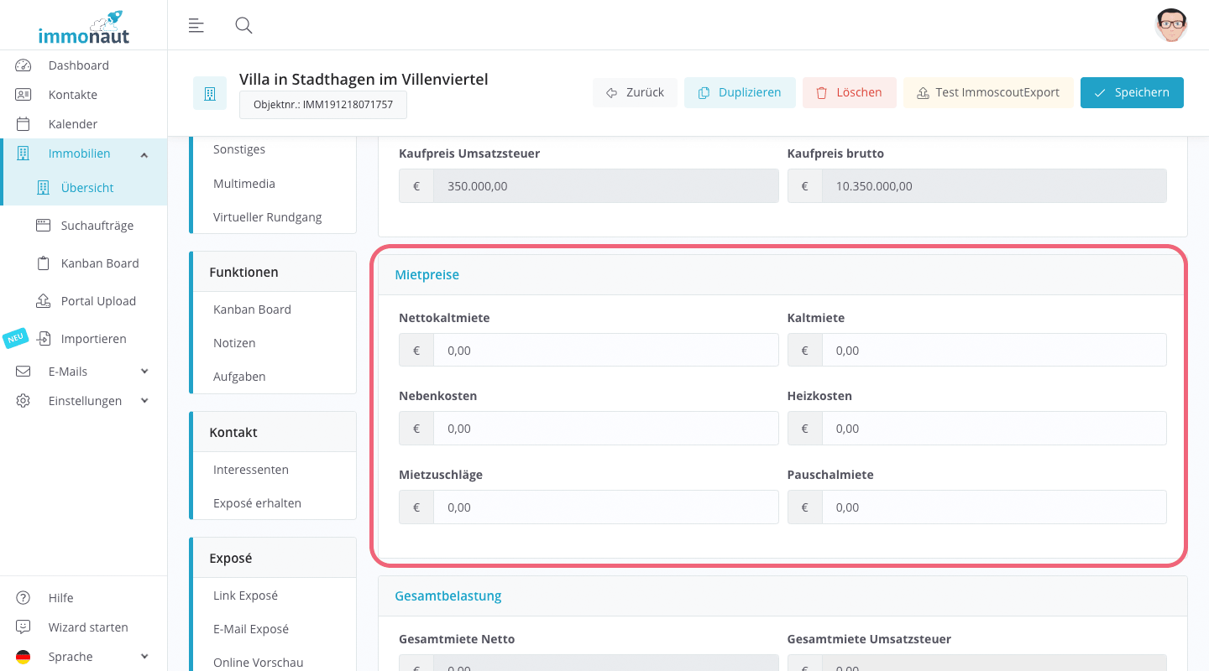The image size is (1209, 671).
Task: Expand the Einstellungen sidebar menu
Action: (x=144, y=401)
